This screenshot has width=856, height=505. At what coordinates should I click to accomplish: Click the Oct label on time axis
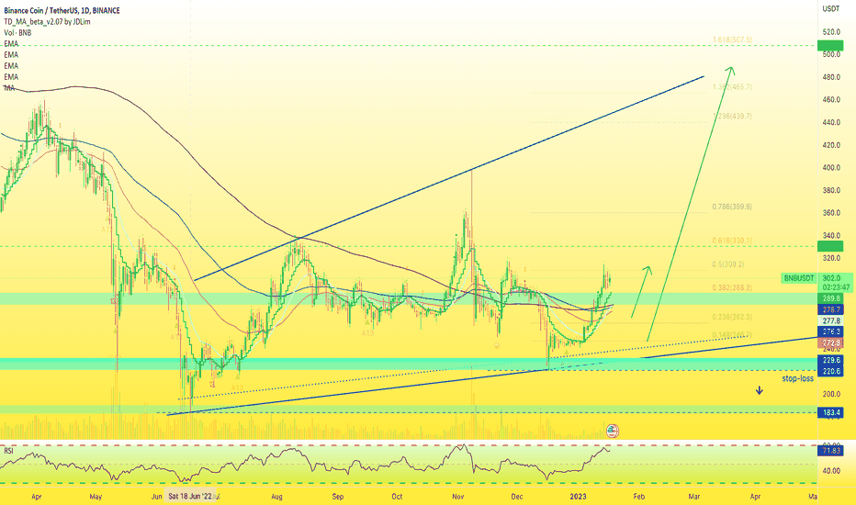[397, 497]
